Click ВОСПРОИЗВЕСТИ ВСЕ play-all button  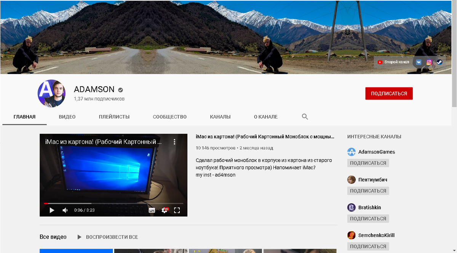point(107,237)
